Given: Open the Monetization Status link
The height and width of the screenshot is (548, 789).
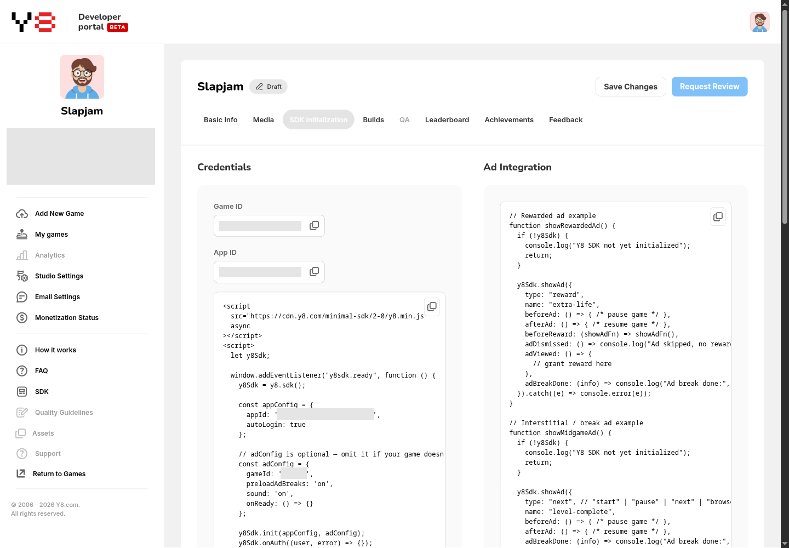Looking at the screenshot, I should coord(67,318).
